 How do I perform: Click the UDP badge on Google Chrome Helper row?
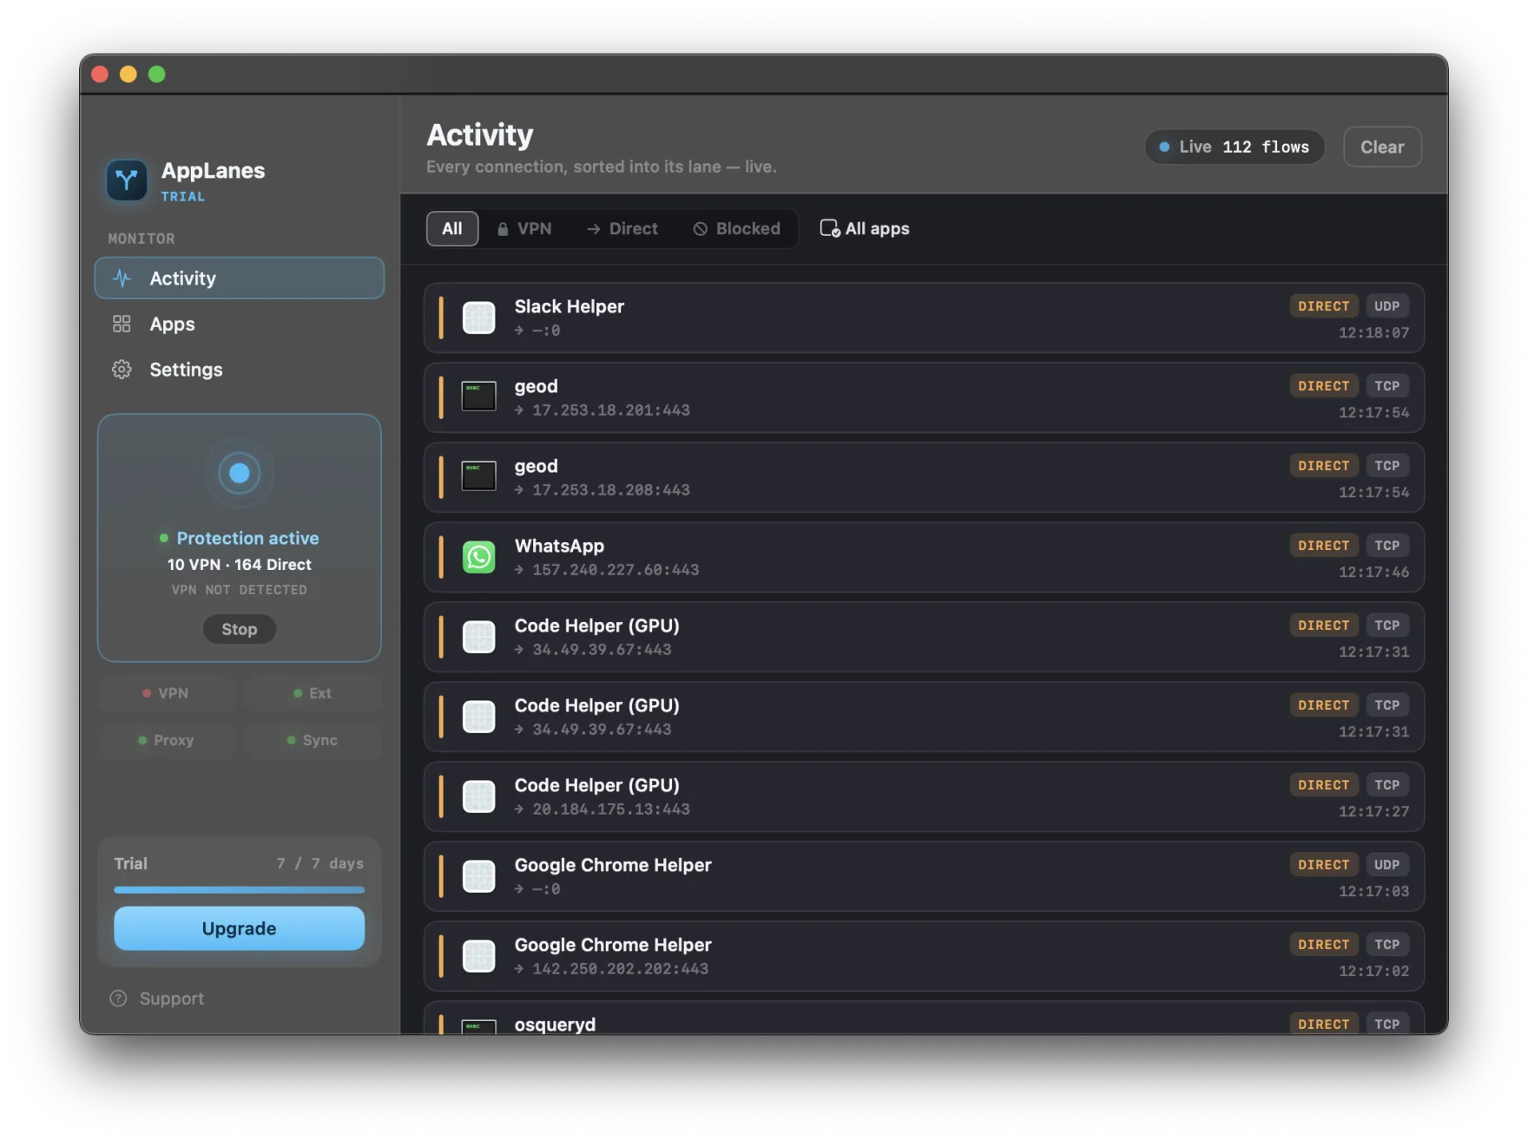[1386, 865]
